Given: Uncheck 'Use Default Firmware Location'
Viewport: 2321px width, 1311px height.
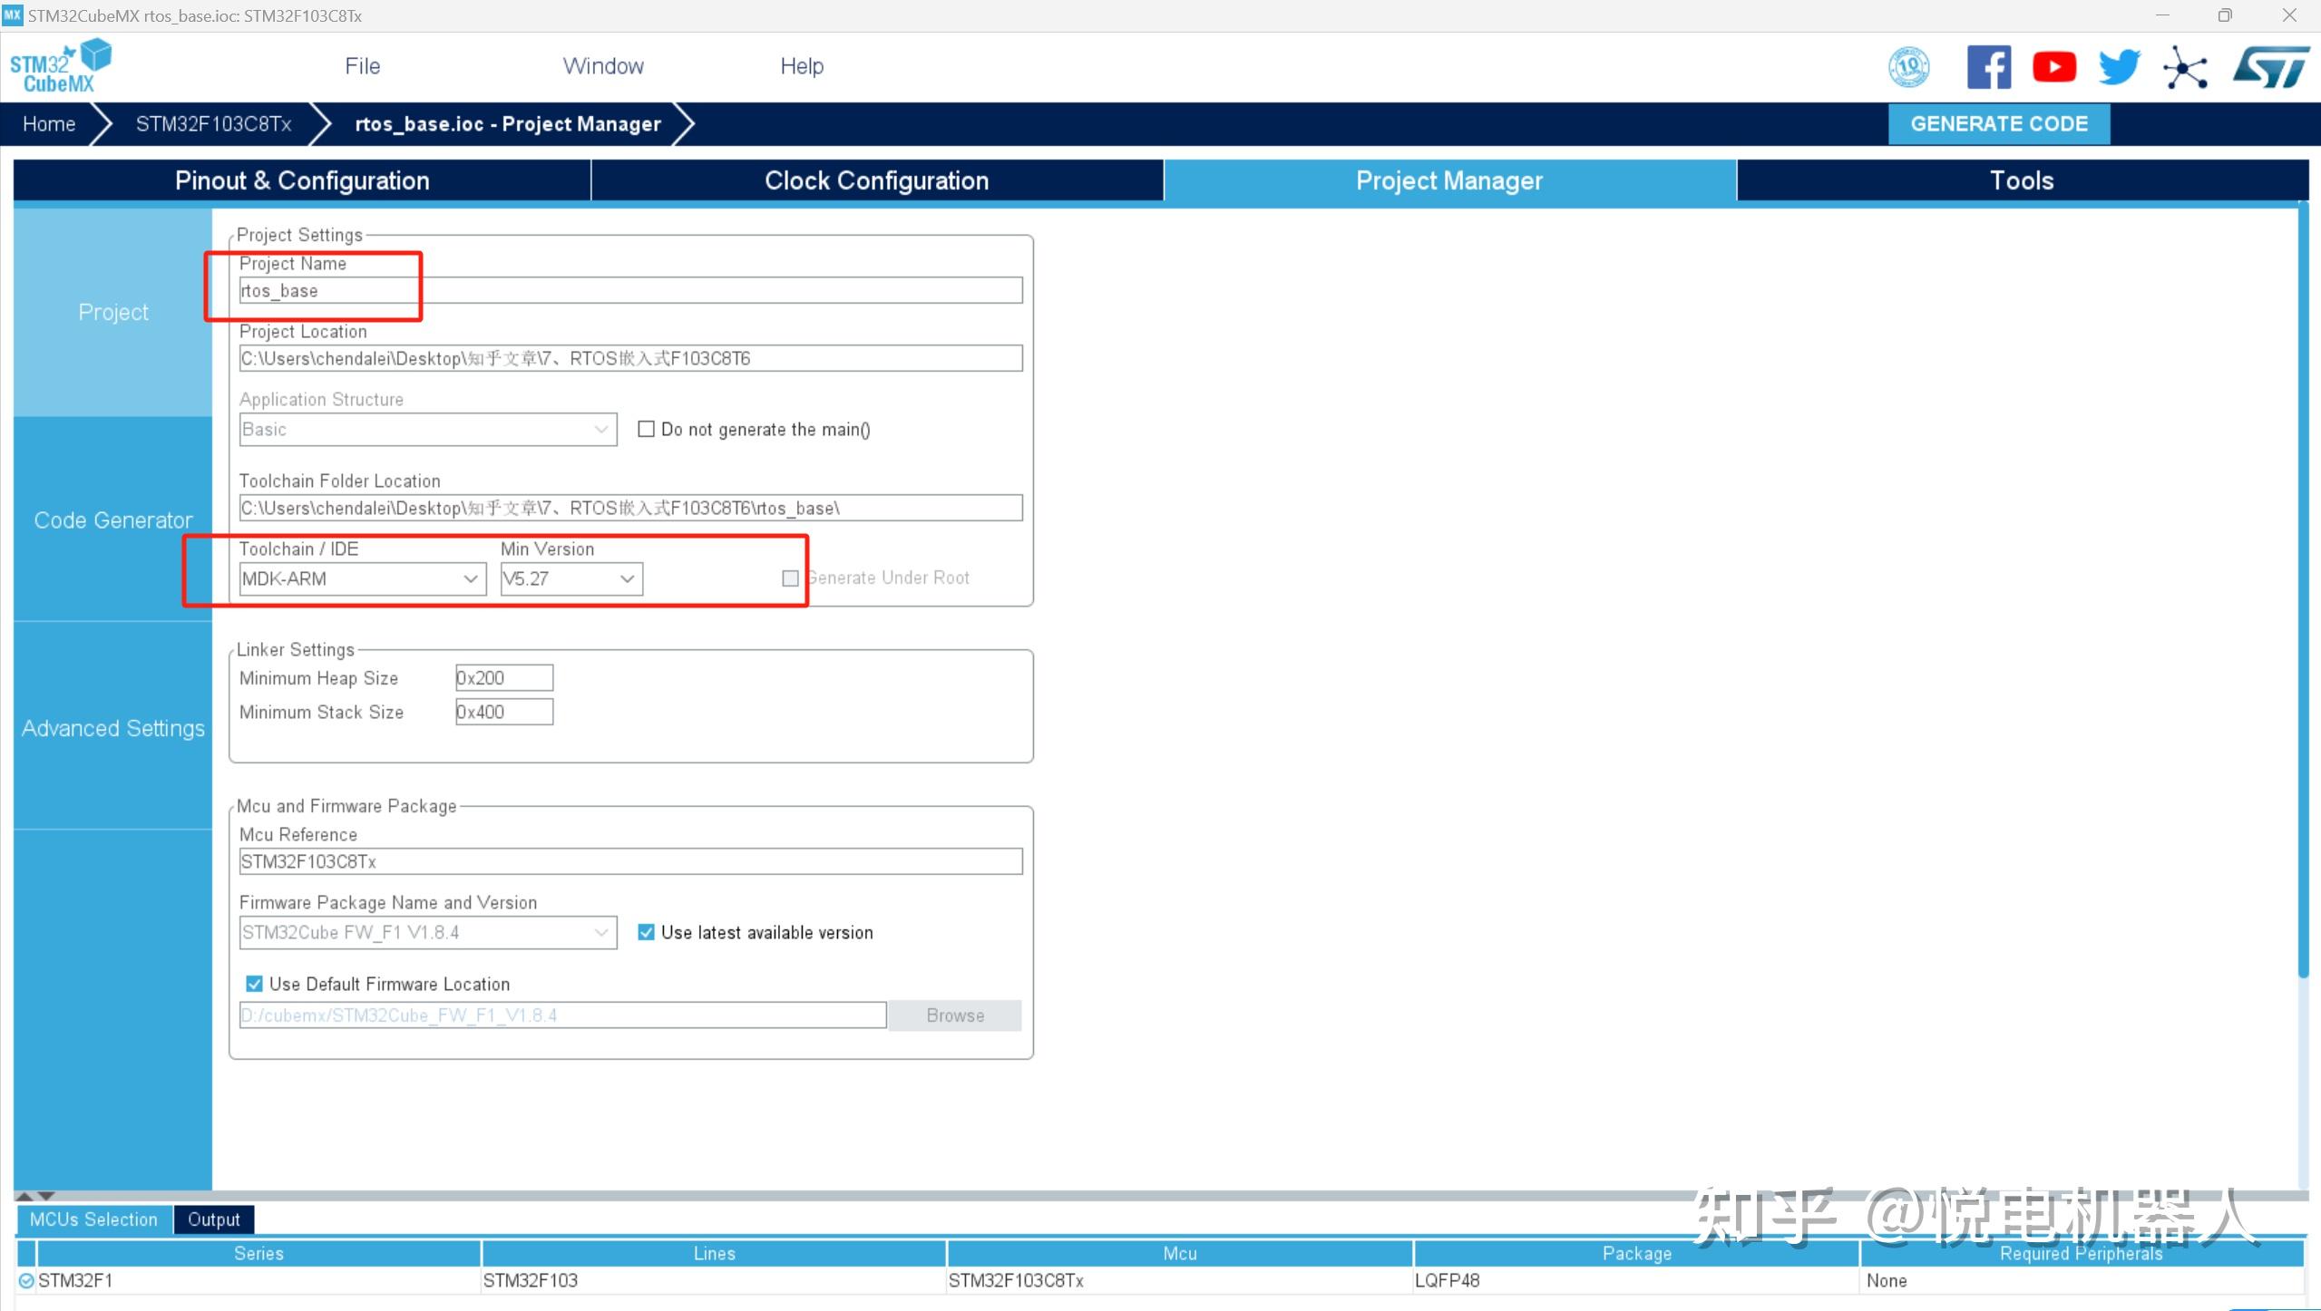Looking at the screenshot, I should coord(255,984).
